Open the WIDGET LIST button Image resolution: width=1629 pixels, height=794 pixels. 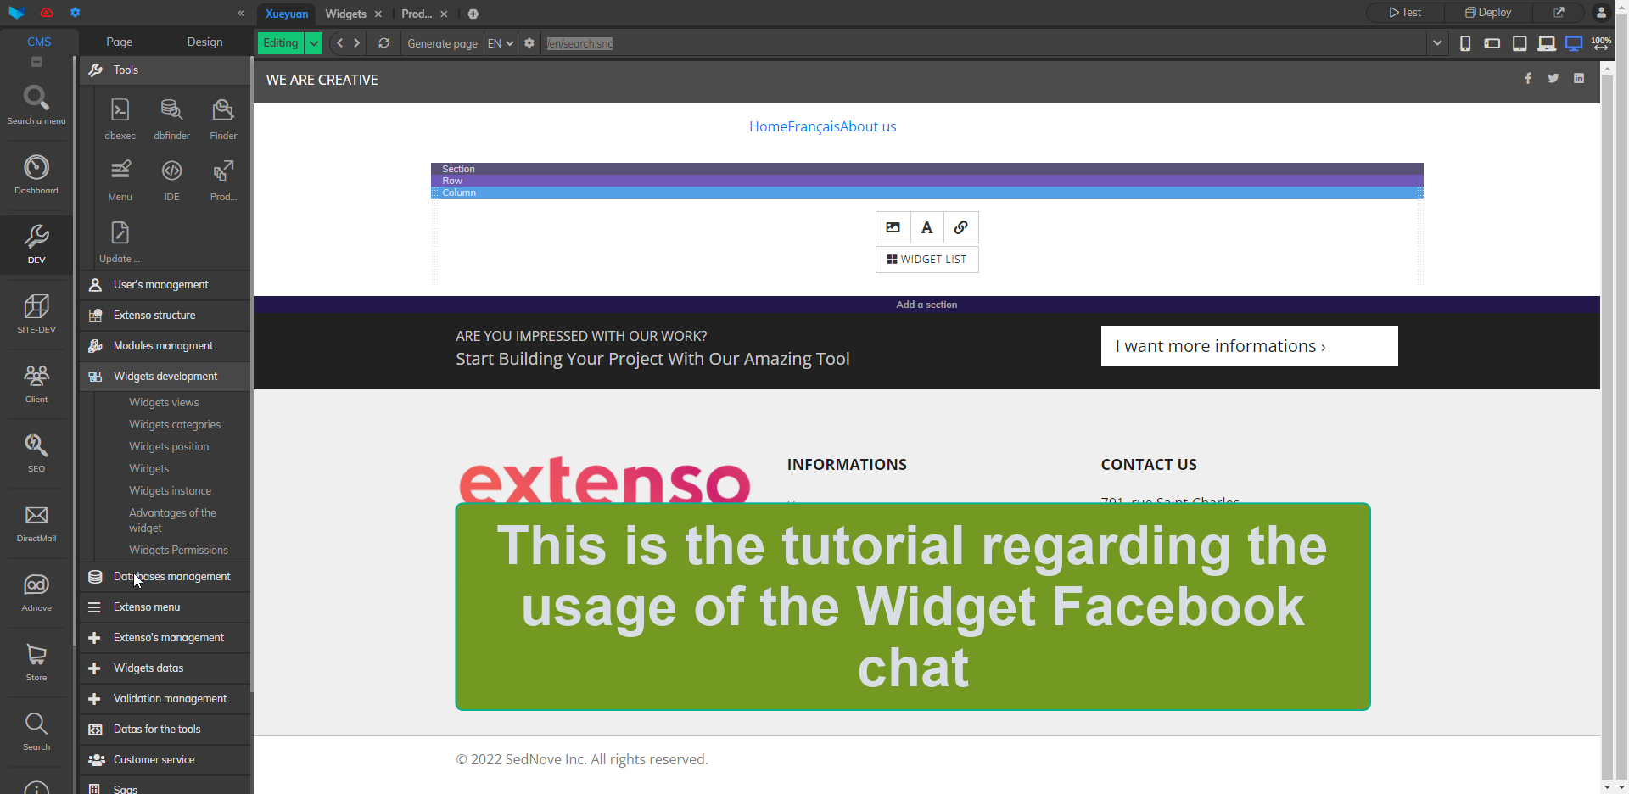[x=926, y=260]
